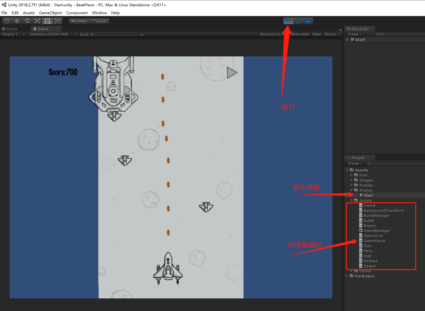Open the Edit menu
This screenshot has height=311, width=425.
[x=15, y=13]
